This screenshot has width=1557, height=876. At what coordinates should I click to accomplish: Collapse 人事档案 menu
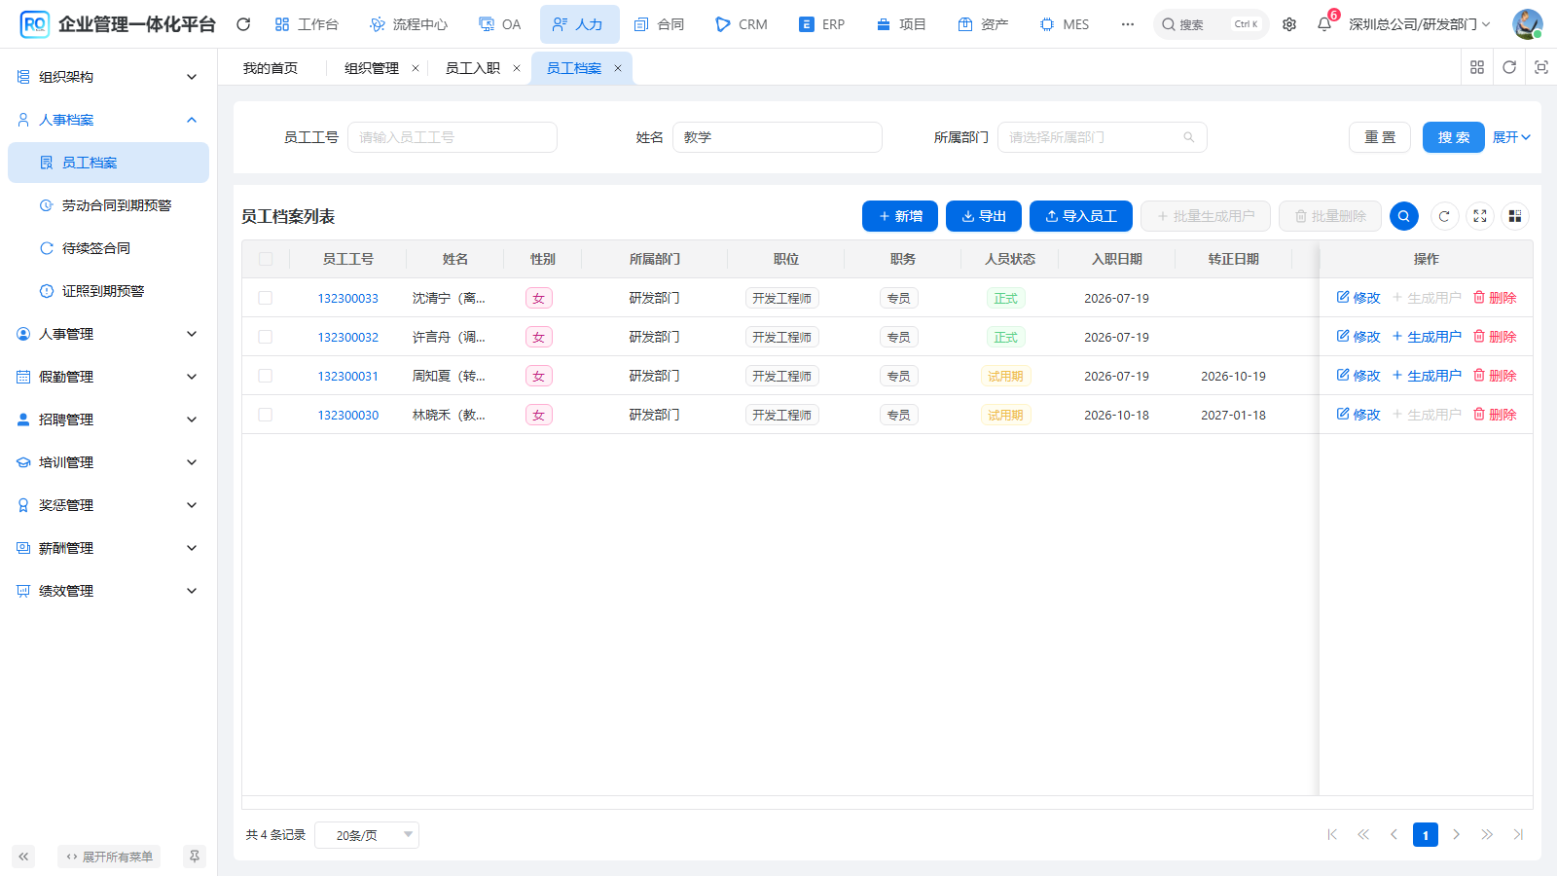(108, 120)
